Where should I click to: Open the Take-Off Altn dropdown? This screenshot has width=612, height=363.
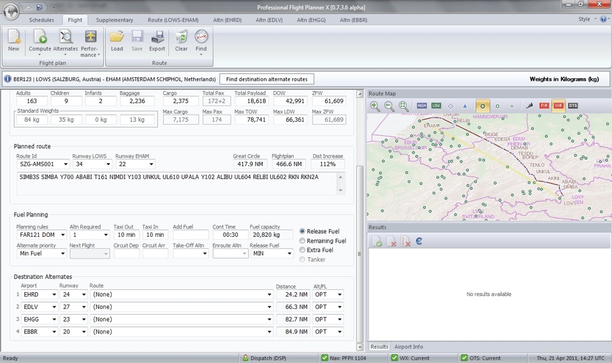click(x=205, y=253)
